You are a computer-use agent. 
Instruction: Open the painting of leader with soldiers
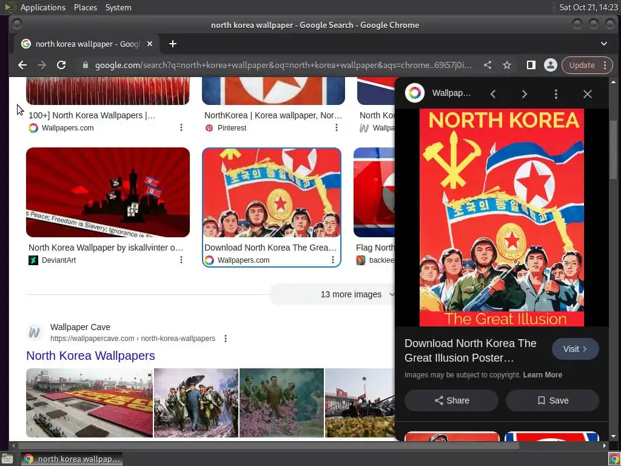196,403
